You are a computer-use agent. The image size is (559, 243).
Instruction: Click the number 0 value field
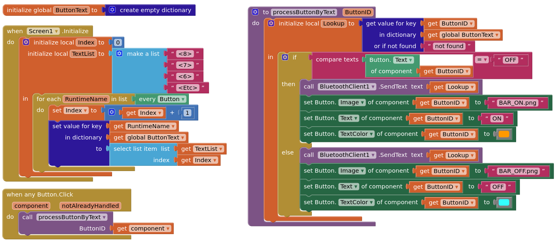pyautogui.click(x=118, y=42)
